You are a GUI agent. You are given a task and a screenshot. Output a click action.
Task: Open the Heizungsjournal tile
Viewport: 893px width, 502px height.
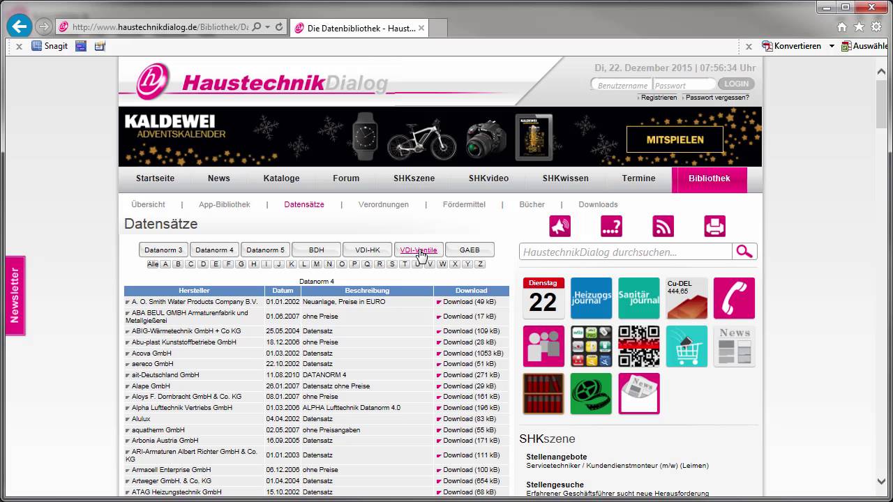[x=591, y=298]
